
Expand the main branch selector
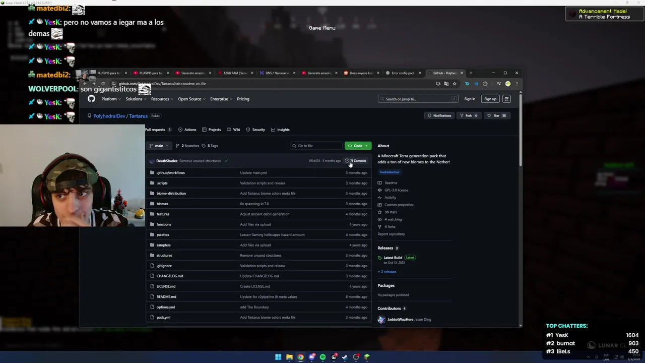click(x=159, y=146)
